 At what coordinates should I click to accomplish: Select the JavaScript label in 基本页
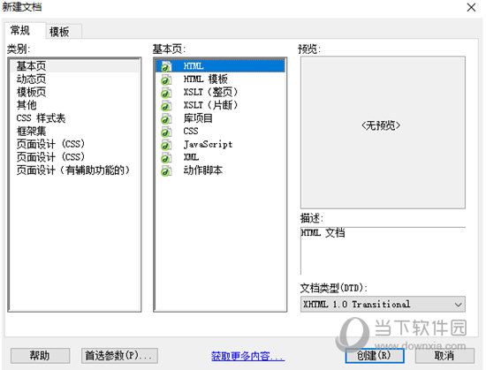pyautogui.click(x=208, y=144)
